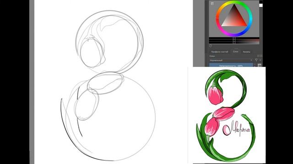The image size is (293, 164).
Task: Switch to the Каналы tab
Action: [246, 52]
